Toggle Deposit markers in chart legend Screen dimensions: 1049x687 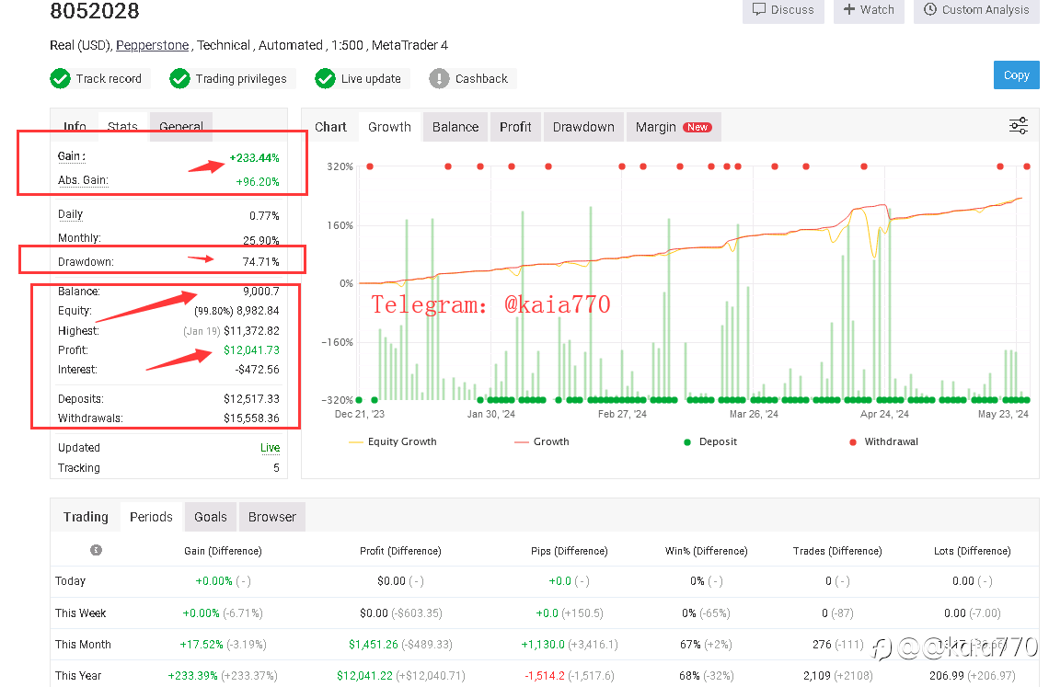point(710,441)
